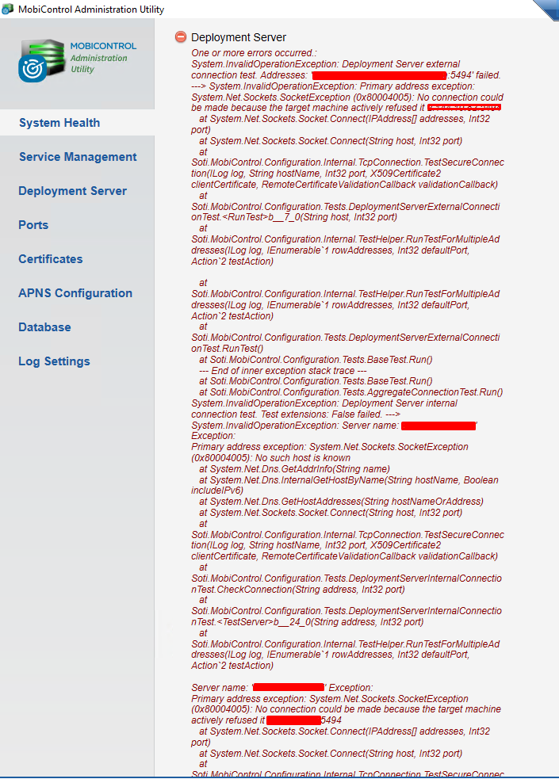
Task: Open Log Settings
Action: (54, 361)
